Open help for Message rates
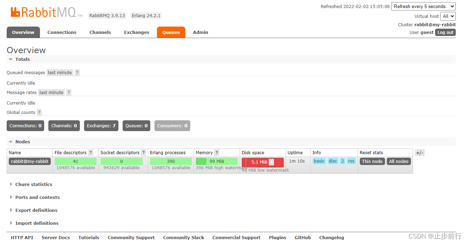Screen dimensions: 467x243 click(x=69, y=92)
